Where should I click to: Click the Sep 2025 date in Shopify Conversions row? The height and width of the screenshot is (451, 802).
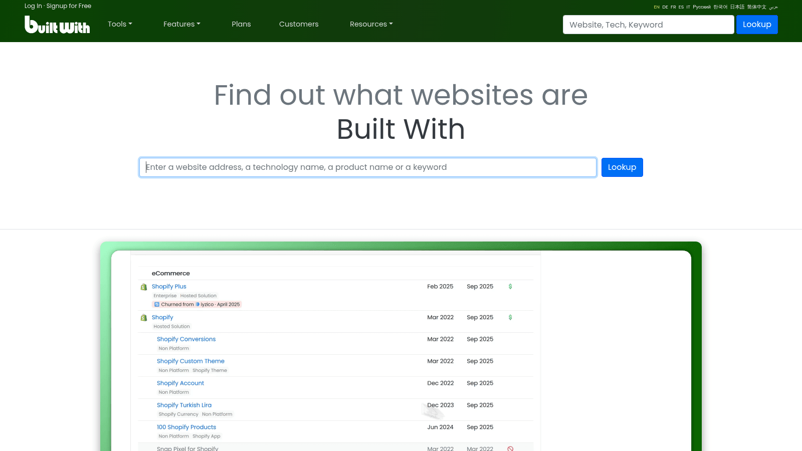pos(480,339)
